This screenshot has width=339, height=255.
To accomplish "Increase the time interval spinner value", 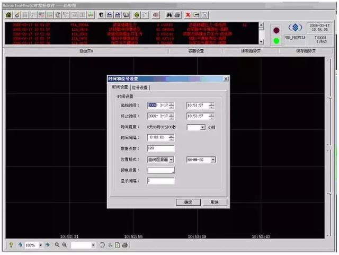I will pos(171,136).
